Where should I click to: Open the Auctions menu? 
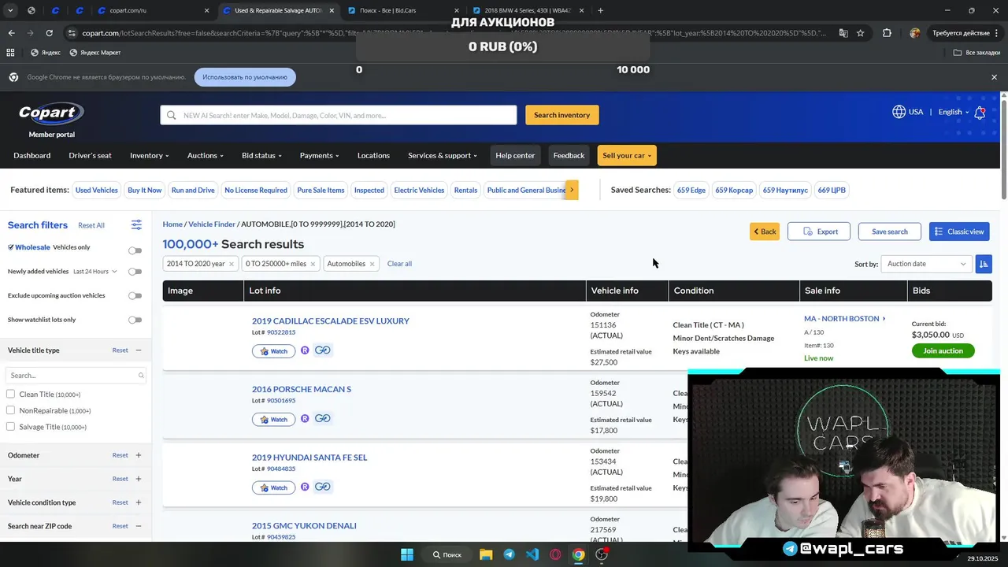(x=205, y=155)
